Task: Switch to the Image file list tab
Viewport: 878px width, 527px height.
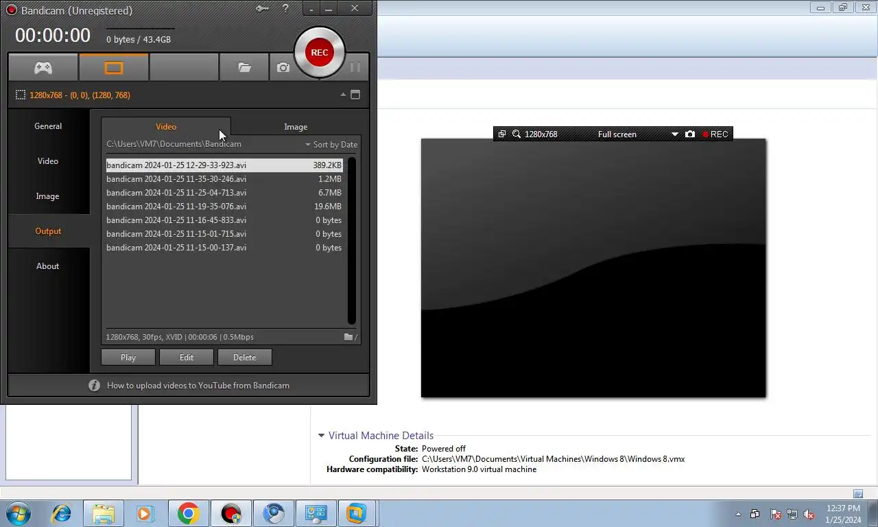Action: coord(296,126)
